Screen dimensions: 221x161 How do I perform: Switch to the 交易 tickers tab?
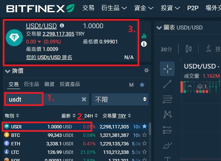14,84
